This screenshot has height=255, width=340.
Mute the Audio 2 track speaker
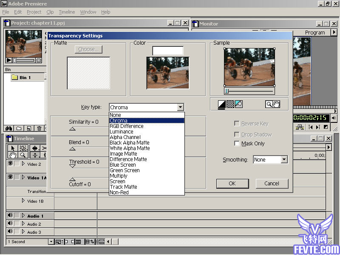tap(10, 224)
